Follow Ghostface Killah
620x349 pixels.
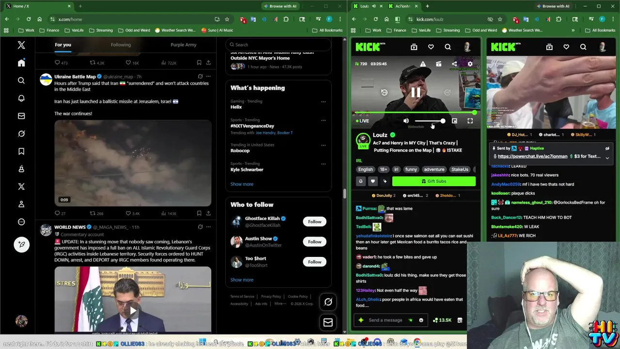pyautogui.click(x=314, y=222)
